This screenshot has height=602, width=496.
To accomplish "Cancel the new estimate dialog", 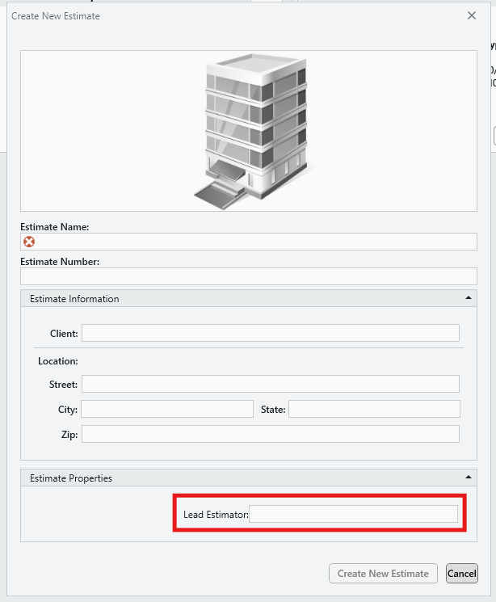I will [461, 574].
